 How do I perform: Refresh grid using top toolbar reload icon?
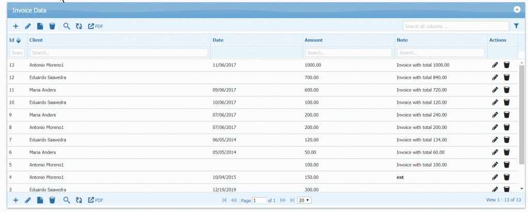79,26
